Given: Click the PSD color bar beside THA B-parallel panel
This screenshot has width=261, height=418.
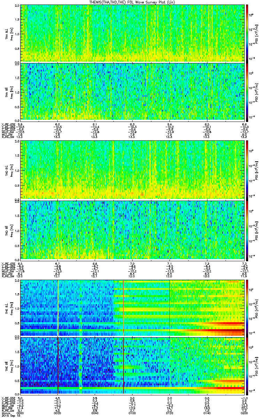Looking at the screenshot, I should tap(247, 92).
